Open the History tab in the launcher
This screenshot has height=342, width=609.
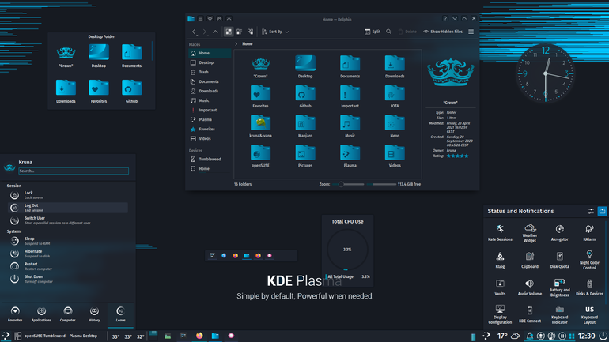(94, 314)
